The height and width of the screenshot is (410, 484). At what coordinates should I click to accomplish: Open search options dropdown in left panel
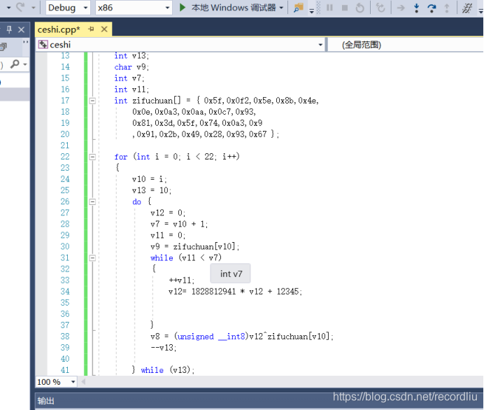point(25,64)
